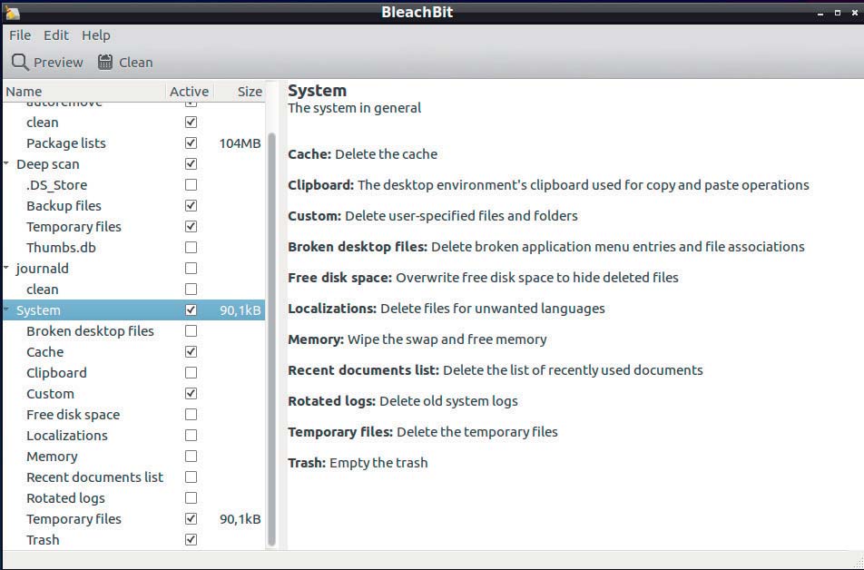
Task: Sort by the Name column header
Action: [83, 92]
